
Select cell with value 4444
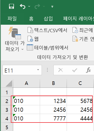(80, 118)
